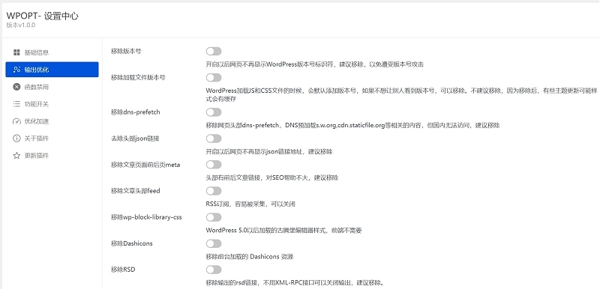Image resolution: width=600 pixels, height=289 pixels.
Task: Click description about WordPress 5.0 古腾堡编辑器样式
Action: [x=284, y=230]
